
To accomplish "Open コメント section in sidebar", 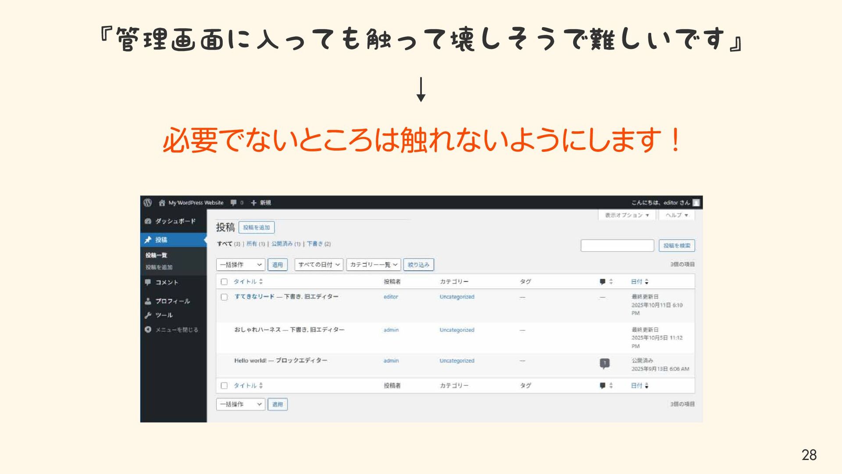I will (x=166, y=282).
